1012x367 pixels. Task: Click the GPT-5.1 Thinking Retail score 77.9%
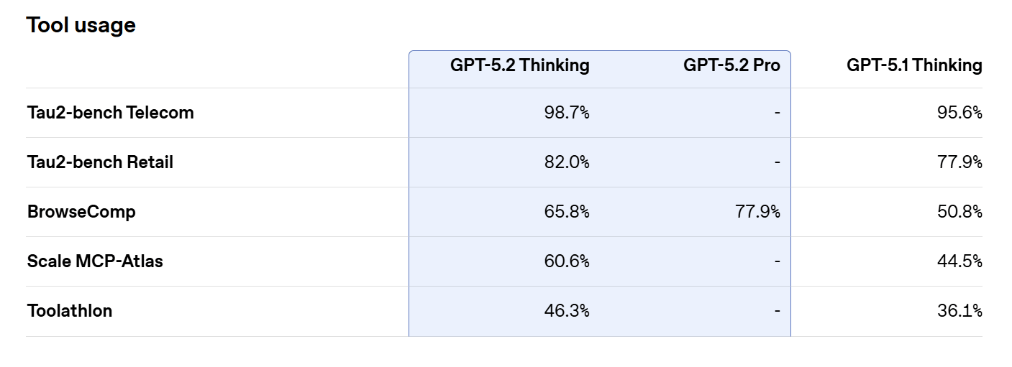961,162
